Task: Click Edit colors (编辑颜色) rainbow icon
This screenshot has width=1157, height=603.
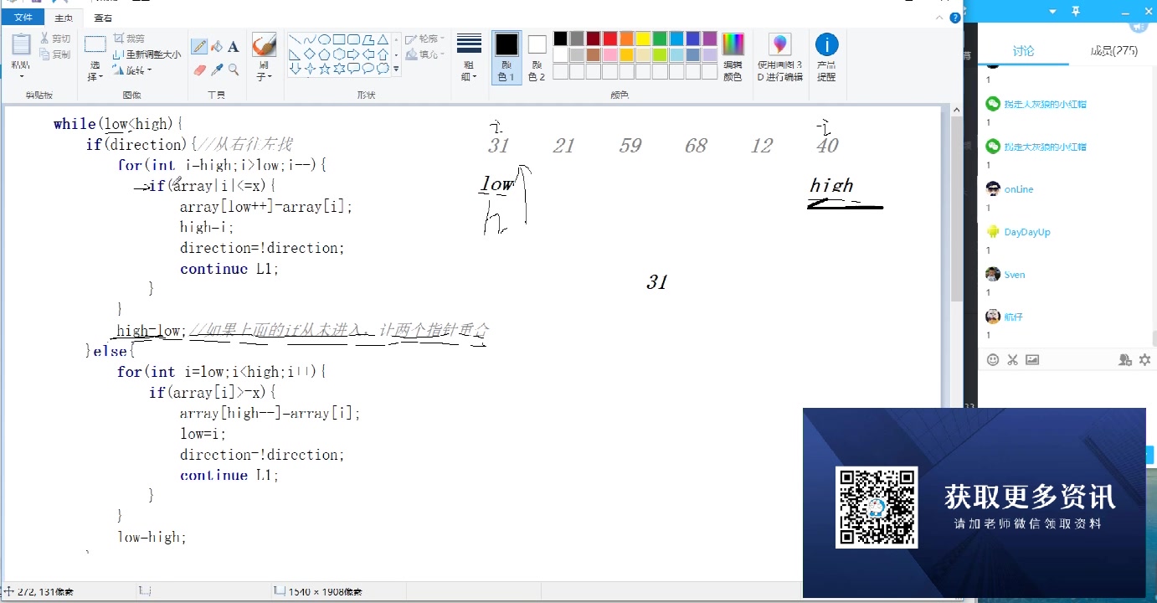Action: pyautogui.click(x=733, y=44)
